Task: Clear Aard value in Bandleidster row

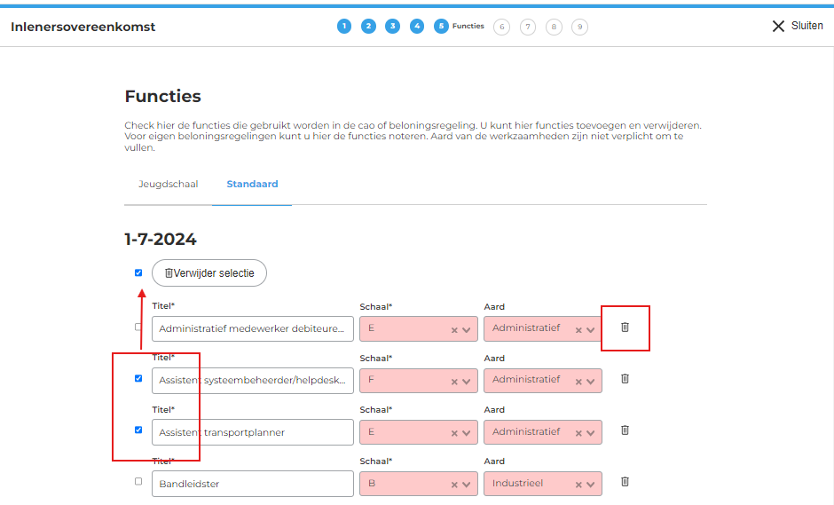Action: click(x=578, y=485)
